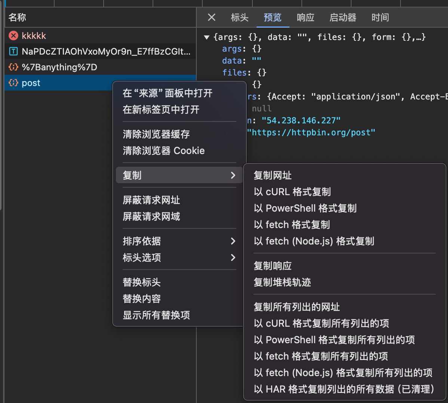This screenshot has height=403, width=448.
Task: Click the document icon of the NaPDcZTIAOhVxoMyOr9n request
Action: click(13, 52)
